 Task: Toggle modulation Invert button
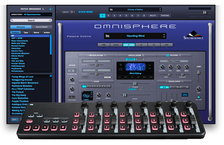click(107, 77)
